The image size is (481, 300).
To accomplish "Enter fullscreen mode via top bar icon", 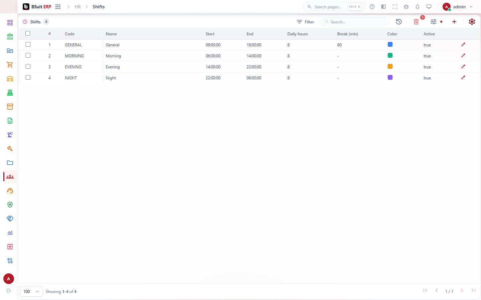I will coord(395,7).
